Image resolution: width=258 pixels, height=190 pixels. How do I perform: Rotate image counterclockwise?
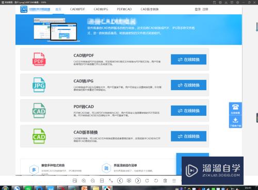(156, 181)
